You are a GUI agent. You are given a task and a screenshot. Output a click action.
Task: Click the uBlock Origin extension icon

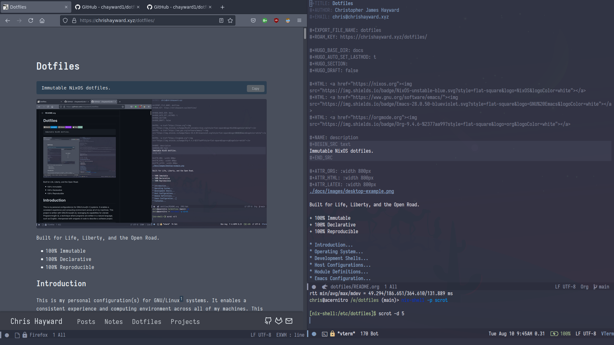276,20
